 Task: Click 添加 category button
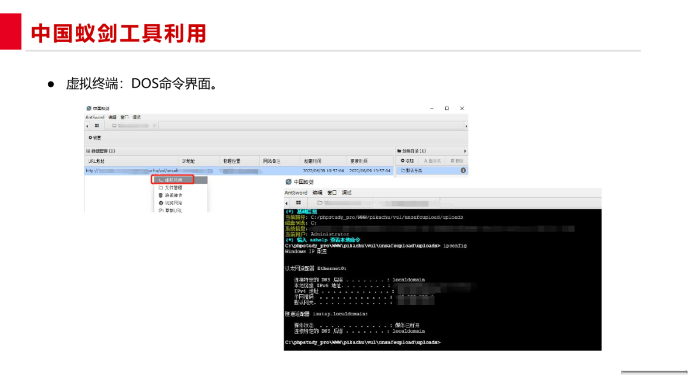point(407,161)
